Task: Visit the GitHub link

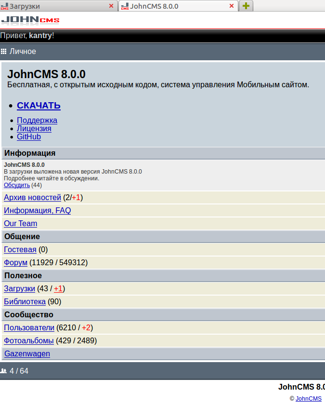Action: click(29, 137)
